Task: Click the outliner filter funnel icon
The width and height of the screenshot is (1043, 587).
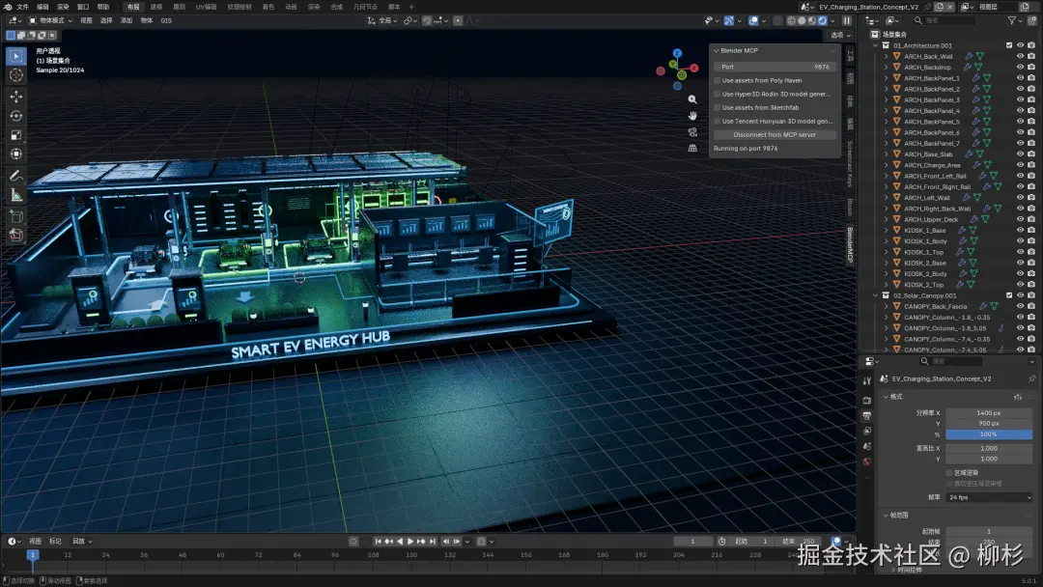Action: [1012, 20]
